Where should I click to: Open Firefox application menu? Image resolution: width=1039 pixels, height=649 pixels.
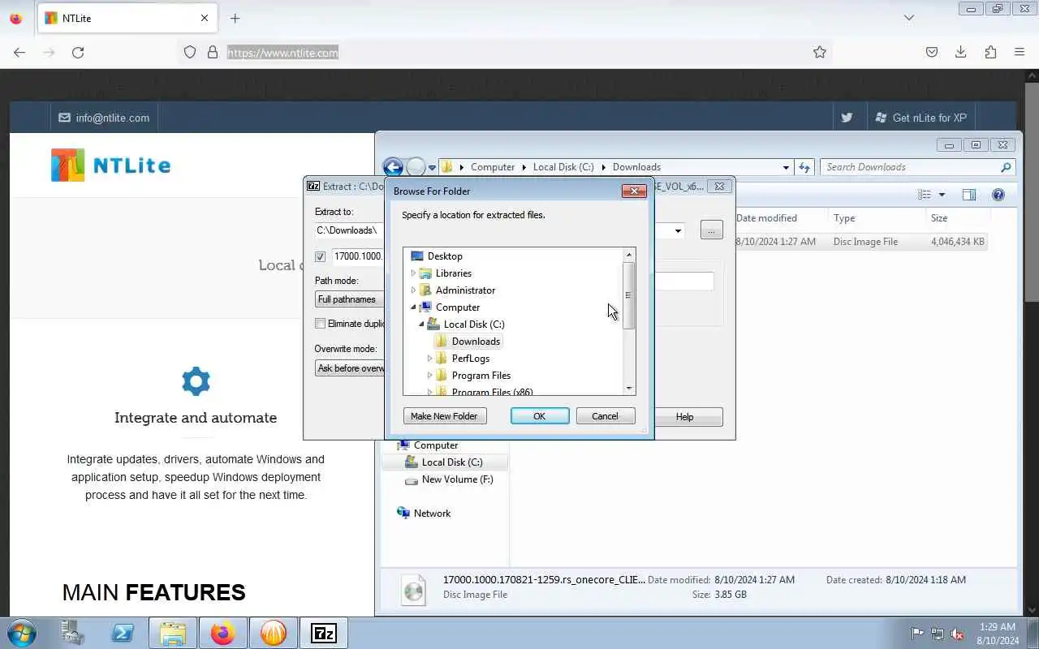[1020, 52]
